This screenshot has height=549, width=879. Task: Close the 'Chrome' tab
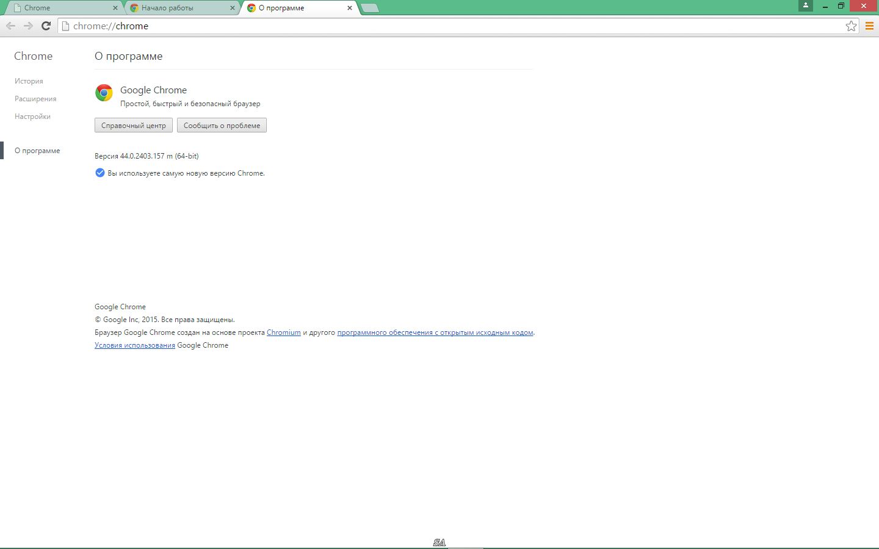tap(115, 8)
